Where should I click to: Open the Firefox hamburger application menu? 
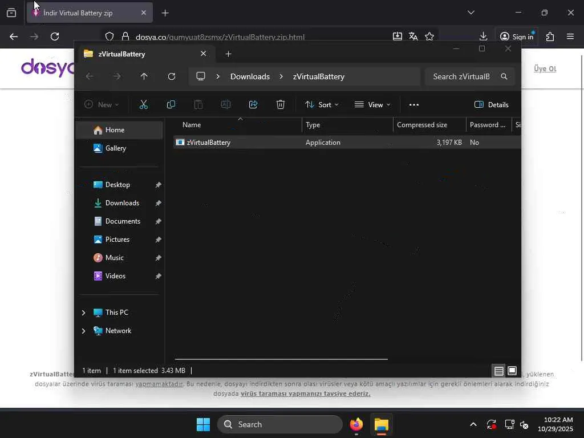(570, 36)
